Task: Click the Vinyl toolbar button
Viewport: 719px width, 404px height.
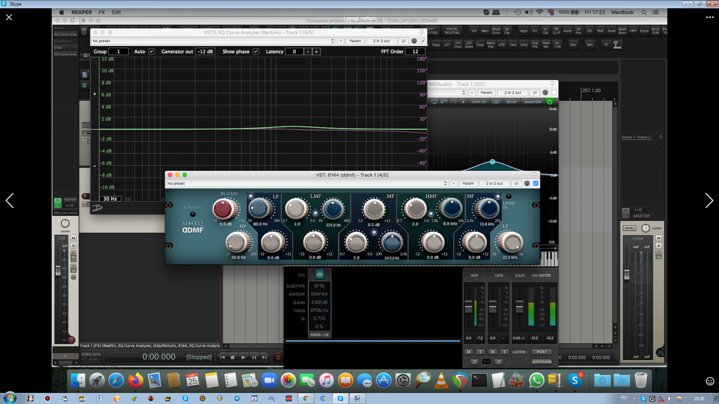Action: tap(524, 45)
